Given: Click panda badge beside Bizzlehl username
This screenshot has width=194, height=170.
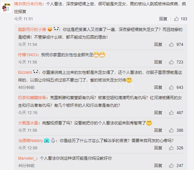Looking at the screenshot, I should (x=36, y=72).
